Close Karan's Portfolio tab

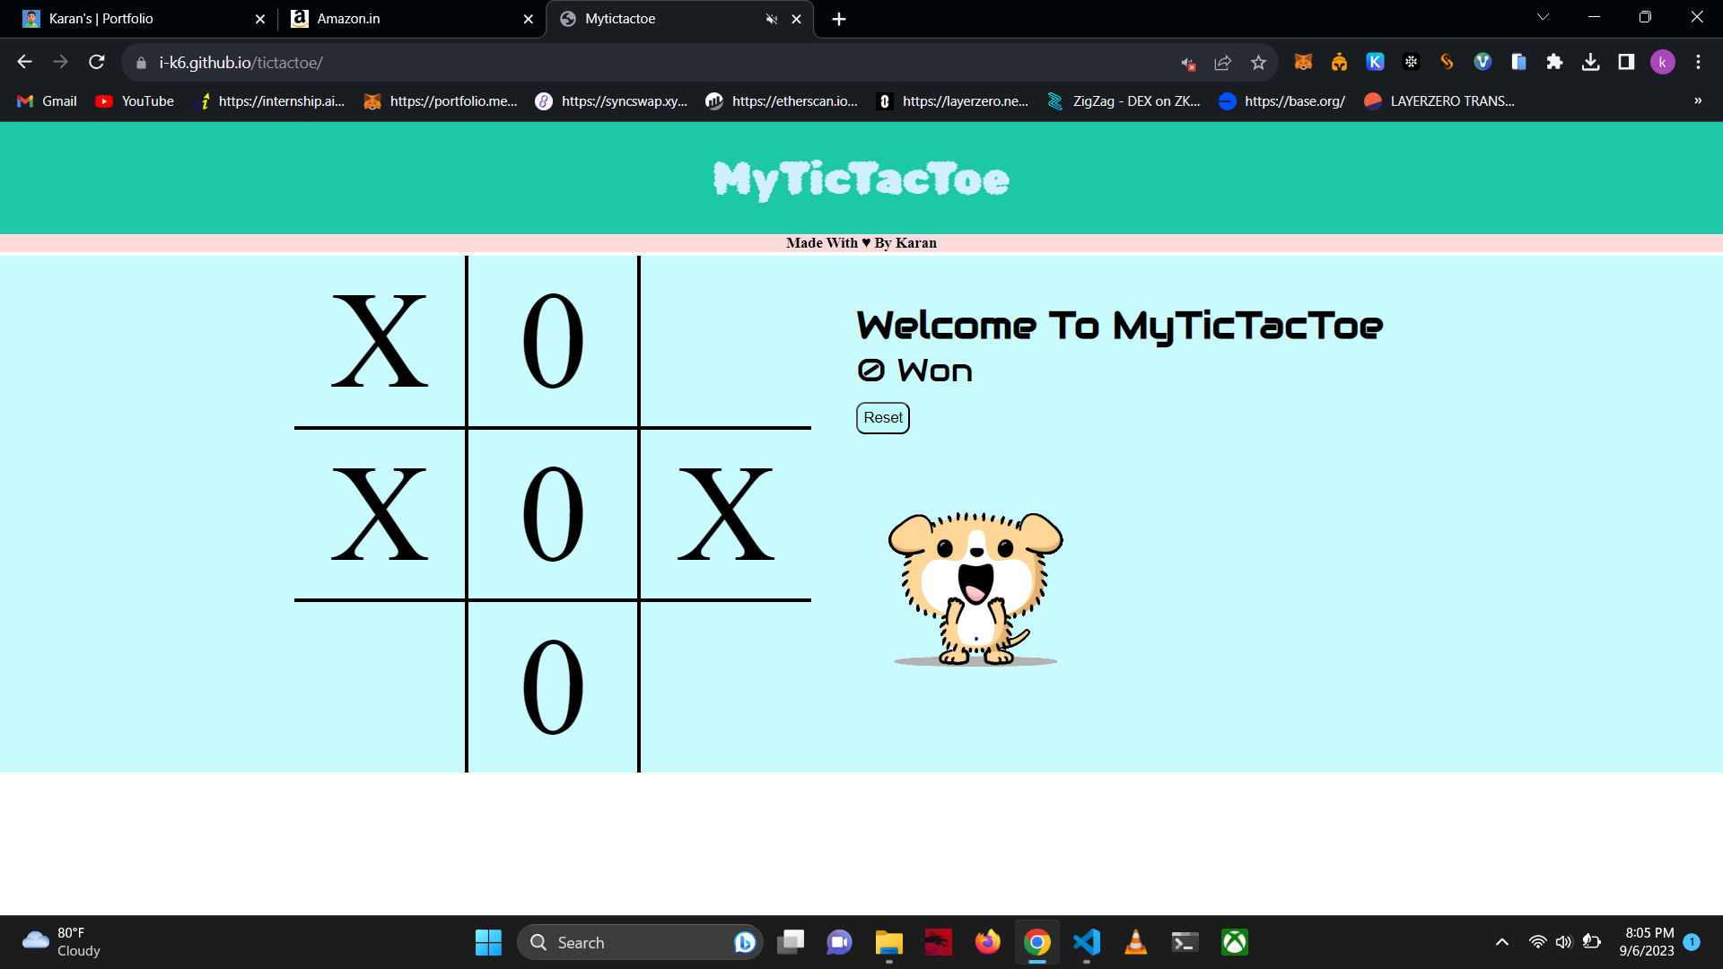point(260,19)
